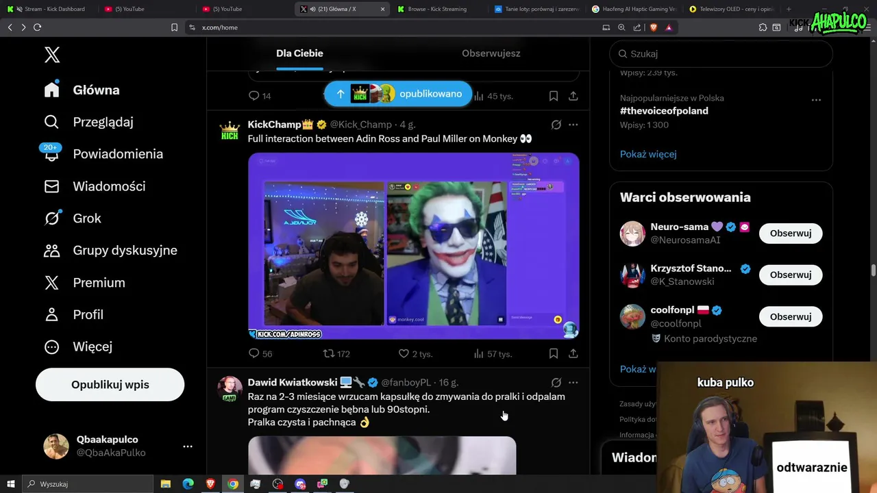Bookmark the top post with 45 tys. views
877x493 pixels.
pyautogui.click(x=554, y=96)
